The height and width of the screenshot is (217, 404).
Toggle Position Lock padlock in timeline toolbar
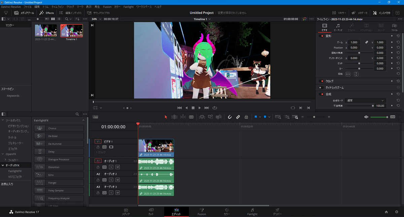pos(246,117)
